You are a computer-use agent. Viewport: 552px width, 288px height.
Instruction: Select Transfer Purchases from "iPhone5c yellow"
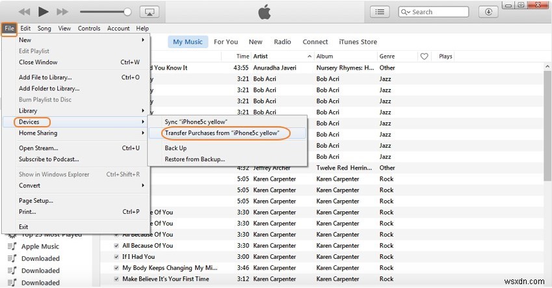click(228, 133)
